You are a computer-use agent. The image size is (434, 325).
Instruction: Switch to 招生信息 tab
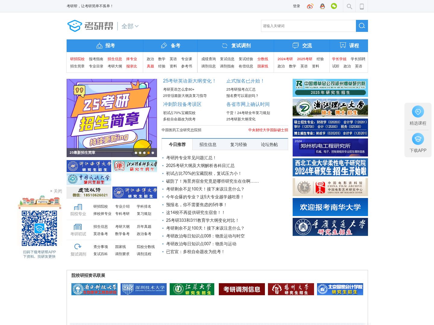pos(208,144)
